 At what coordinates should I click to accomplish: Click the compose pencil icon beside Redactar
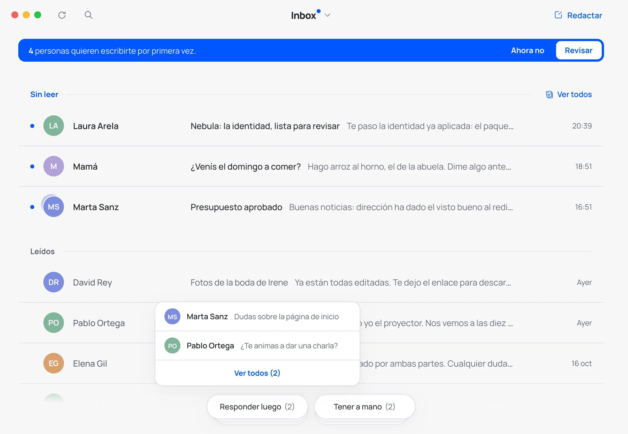(x=558, y=15)
